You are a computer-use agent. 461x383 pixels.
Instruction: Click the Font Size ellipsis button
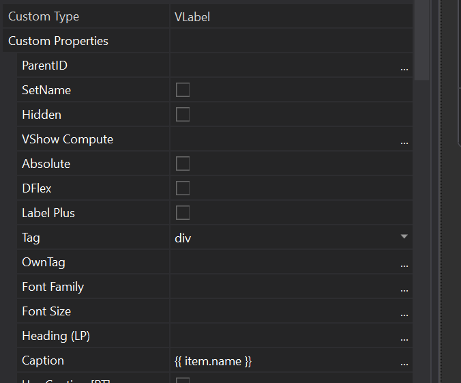coord(404,312)
